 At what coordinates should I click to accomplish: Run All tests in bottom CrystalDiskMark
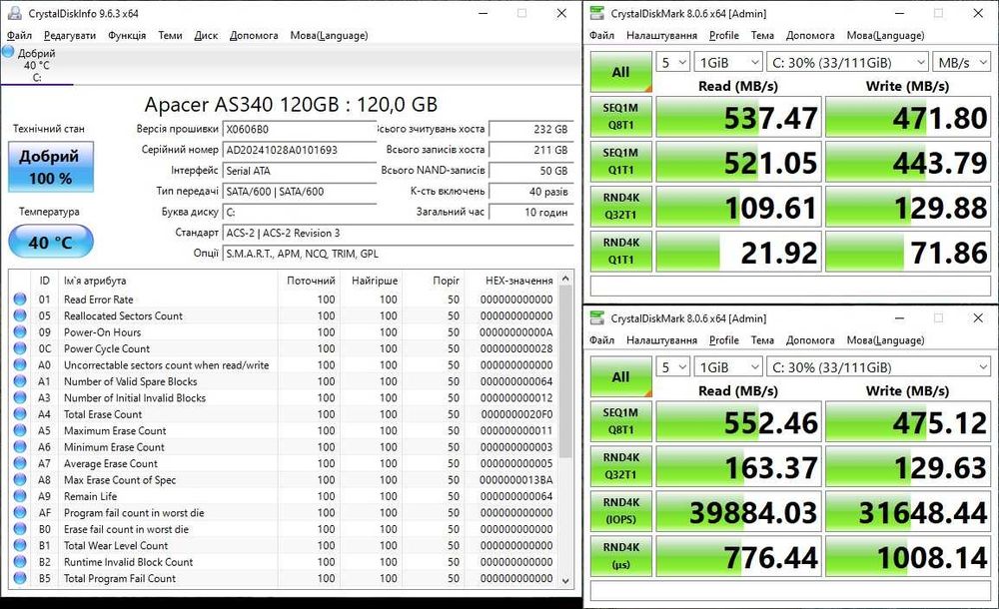click(x=621, y=377)
